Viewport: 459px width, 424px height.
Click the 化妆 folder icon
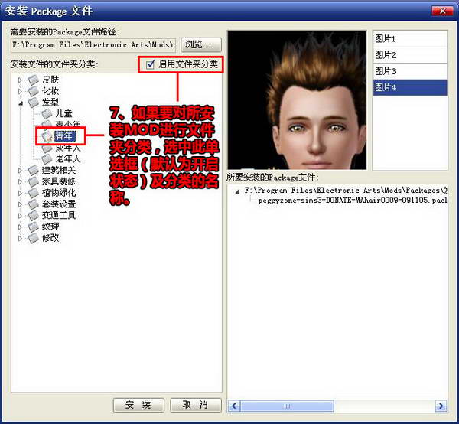coord(32,90)
